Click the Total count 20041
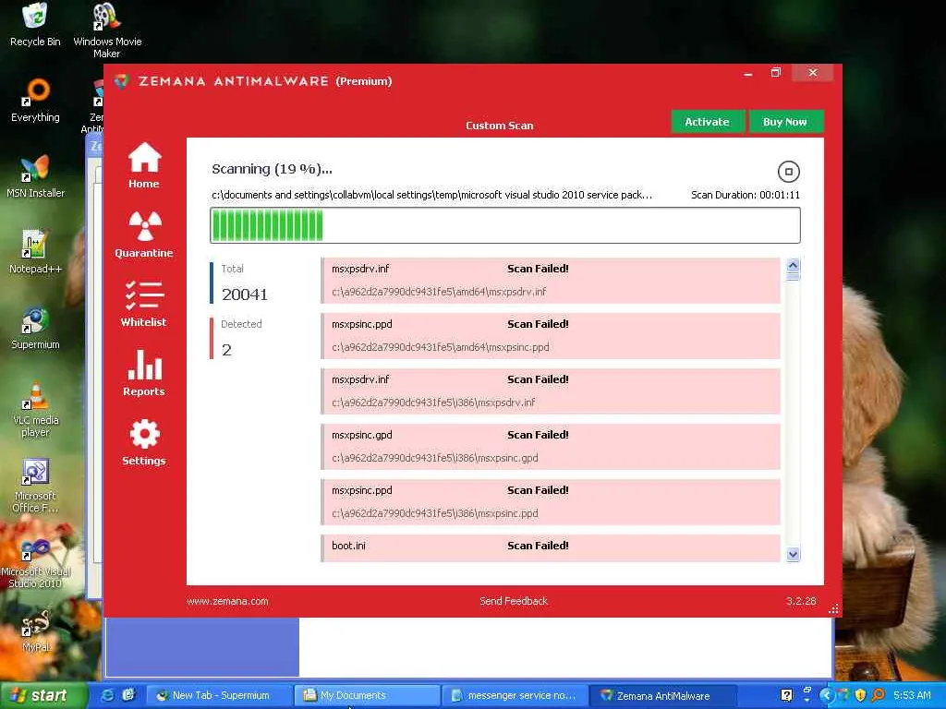This screenshot has width=946, height=709. point(244,294)
